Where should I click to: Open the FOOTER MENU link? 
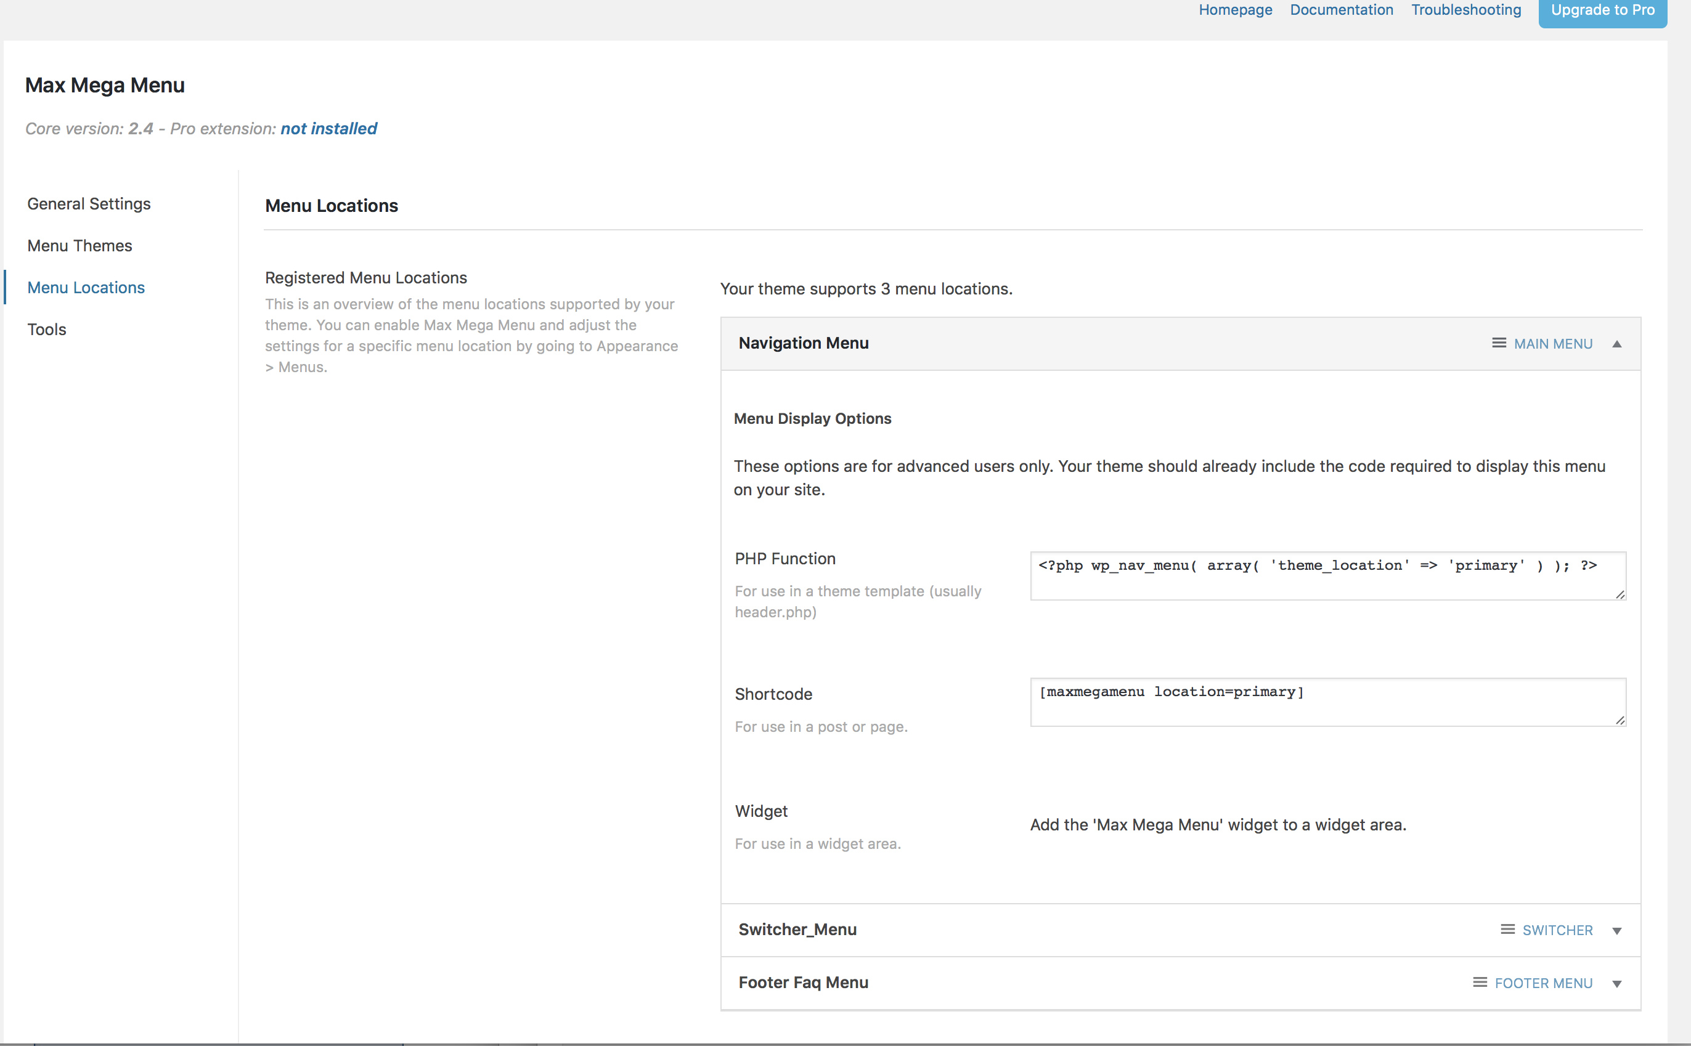[x=1544, y=984]
